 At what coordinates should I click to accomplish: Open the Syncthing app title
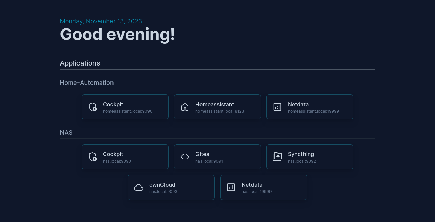301,154
